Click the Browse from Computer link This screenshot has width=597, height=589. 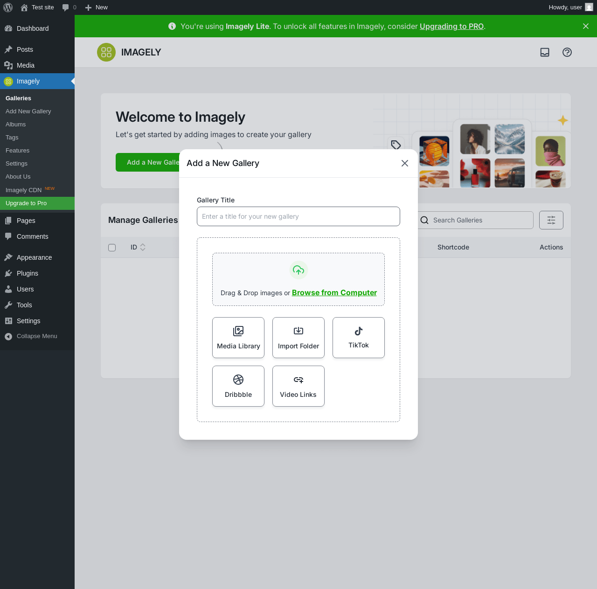point(334,293)
